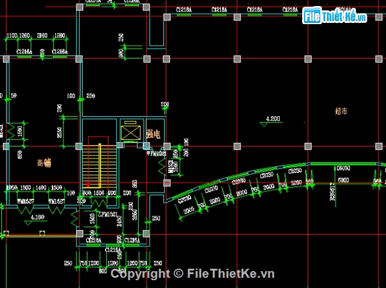The image size is (386, 288).
Task: Click the 商铺 room label
Action: [x=44, y=163]
